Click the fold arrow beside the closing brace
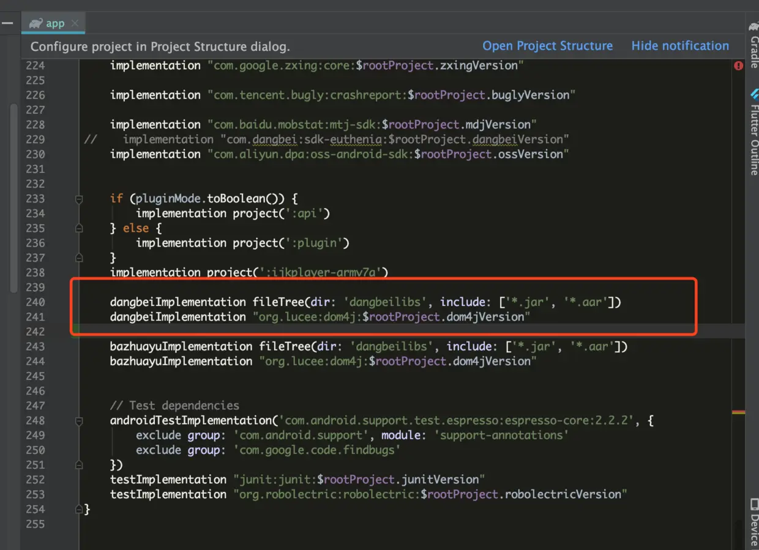Screen dimensions: 759x550 [x=78, y=509]
